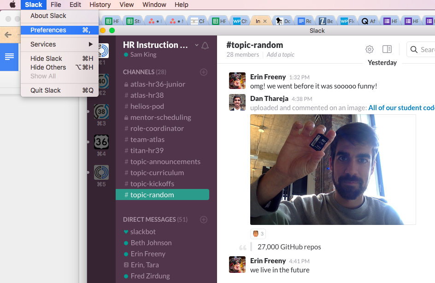
Task: Open channel settings gear icon
Action: point(369,49)
